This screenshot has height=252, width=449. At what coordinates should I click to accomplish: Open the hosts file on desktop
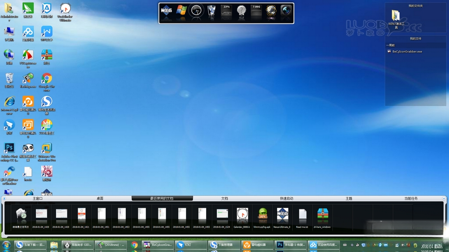point(28,174)
